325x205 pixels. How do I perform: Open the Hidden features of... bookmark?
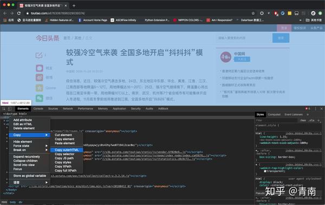pyautogui.click(x=59, y=20)
